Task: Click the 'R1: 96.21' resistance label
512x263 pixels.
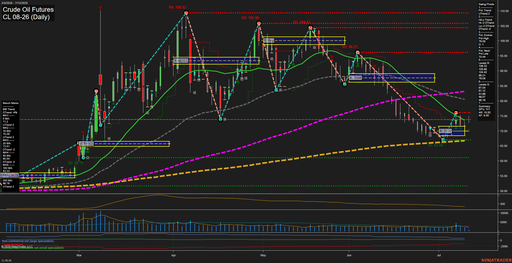Action: [350, 47]
